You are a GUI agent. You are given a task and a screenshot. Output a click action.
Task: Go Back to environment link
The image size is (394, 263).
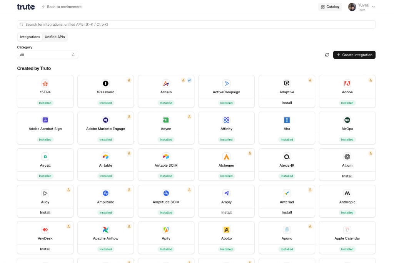pyautogui.click(x=62, y=7)
